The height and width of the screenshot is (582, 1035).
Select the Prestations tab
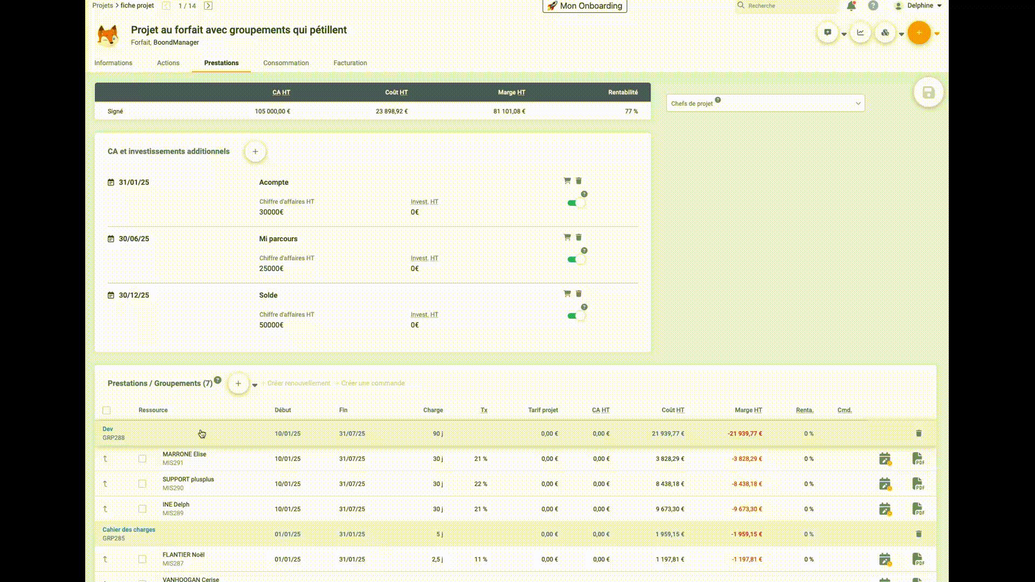[221, 63]
